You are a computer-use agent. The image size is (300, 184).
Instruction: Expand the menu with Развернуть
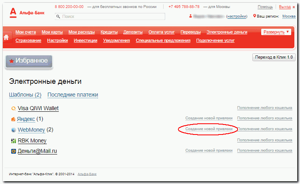pyautogui.click(x=276, y=32)
